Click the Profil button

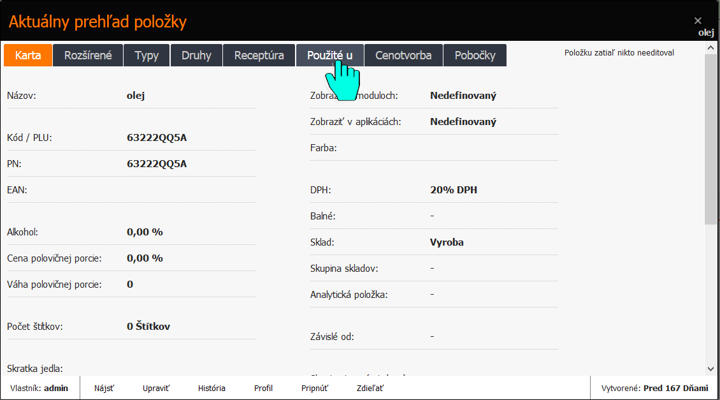[263, 388]
